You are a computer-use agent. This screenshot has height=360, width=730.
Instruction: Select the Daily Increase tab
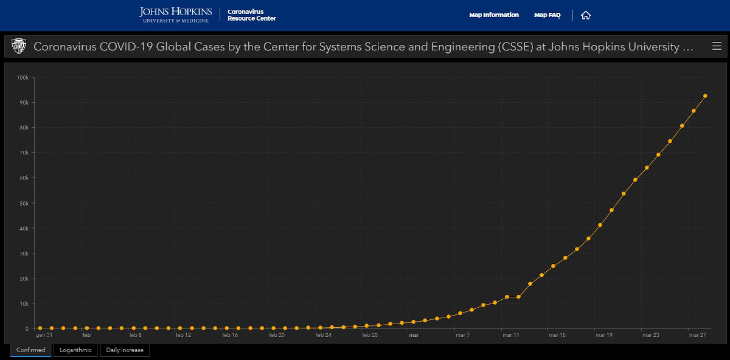click(x=125, y=350)
